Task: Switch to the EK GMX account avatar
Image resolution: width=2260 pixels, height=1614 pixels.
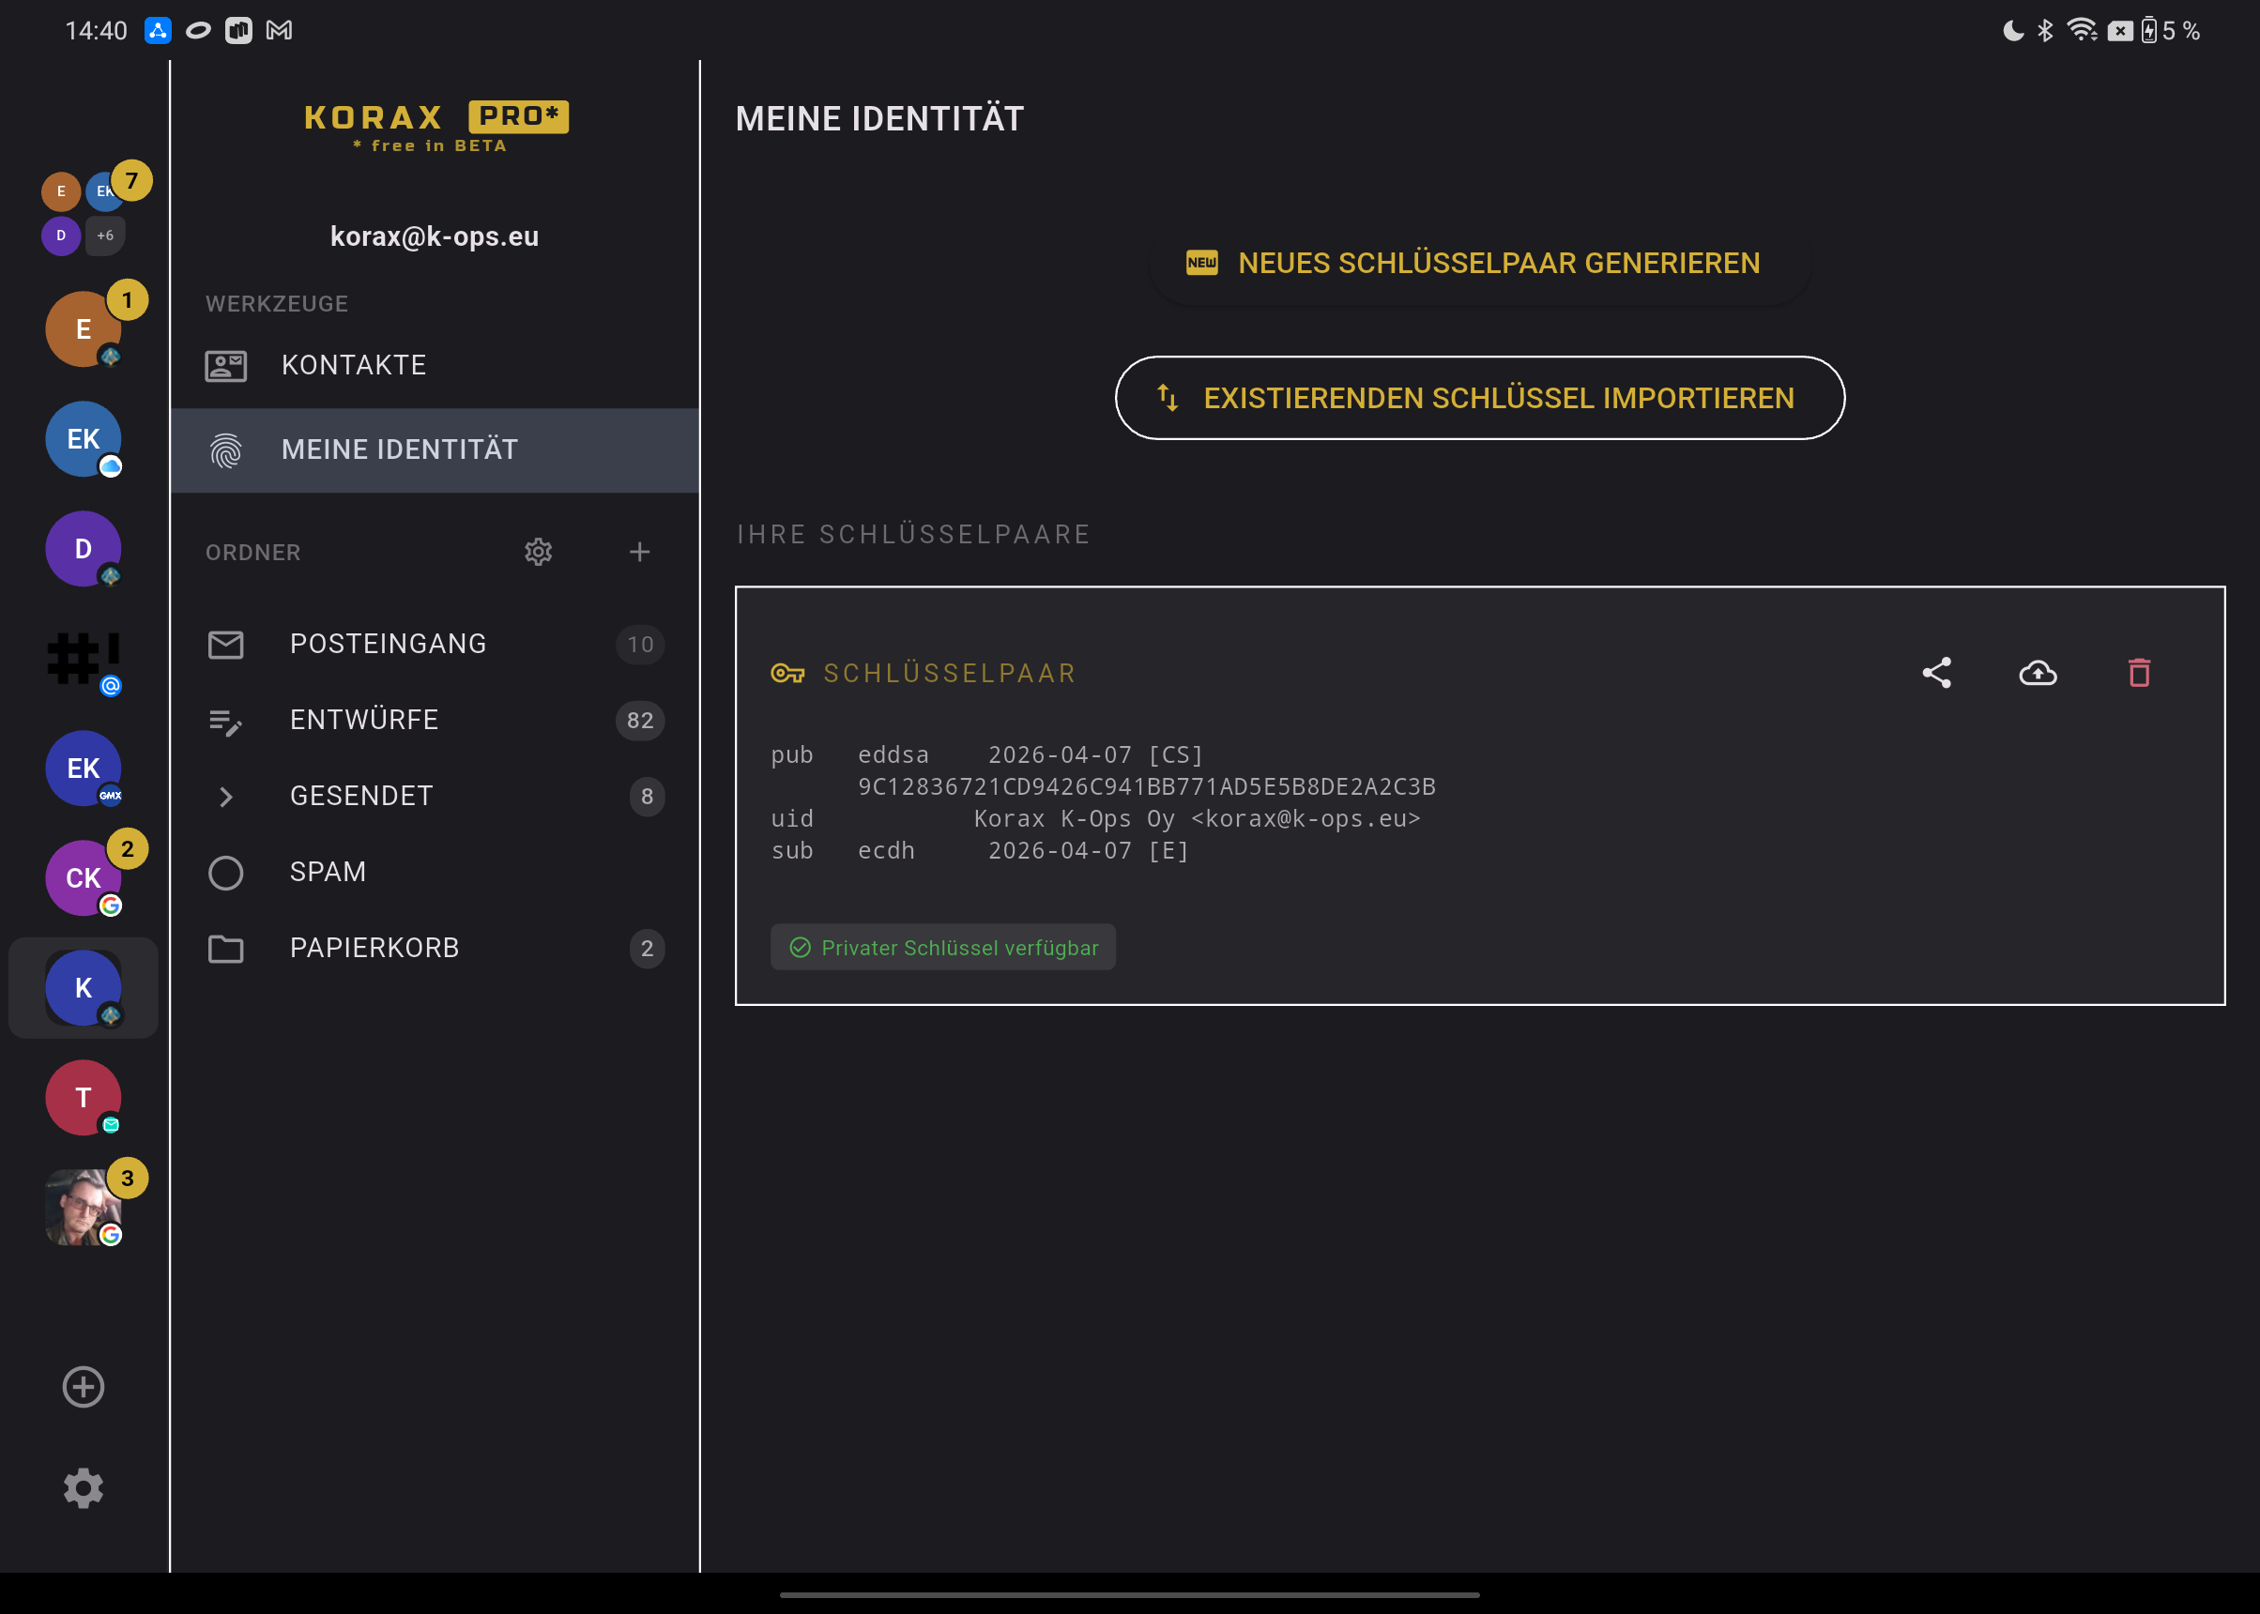Action: (x=84, y=769)
